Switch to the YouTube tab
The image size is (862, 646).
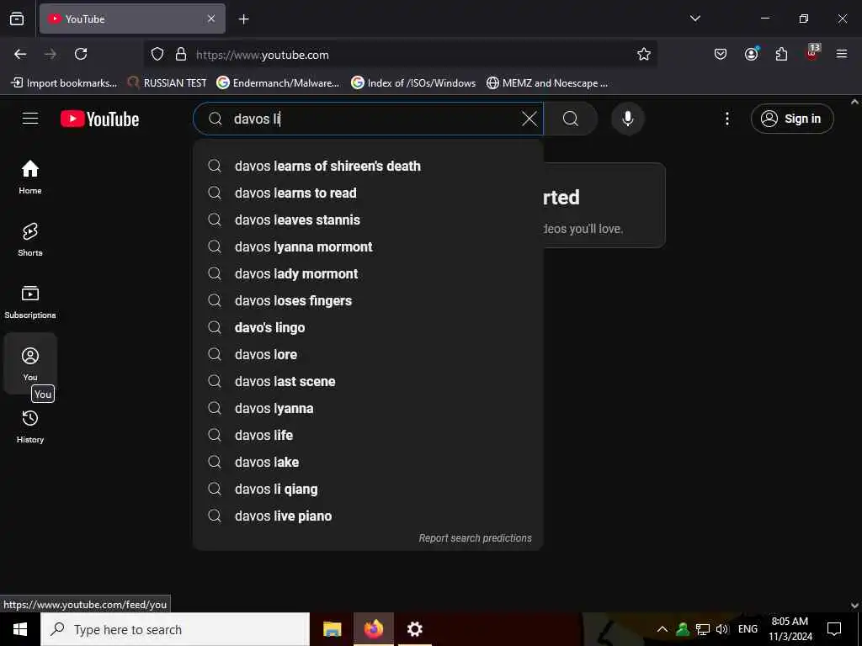click(x=132, y=19)
